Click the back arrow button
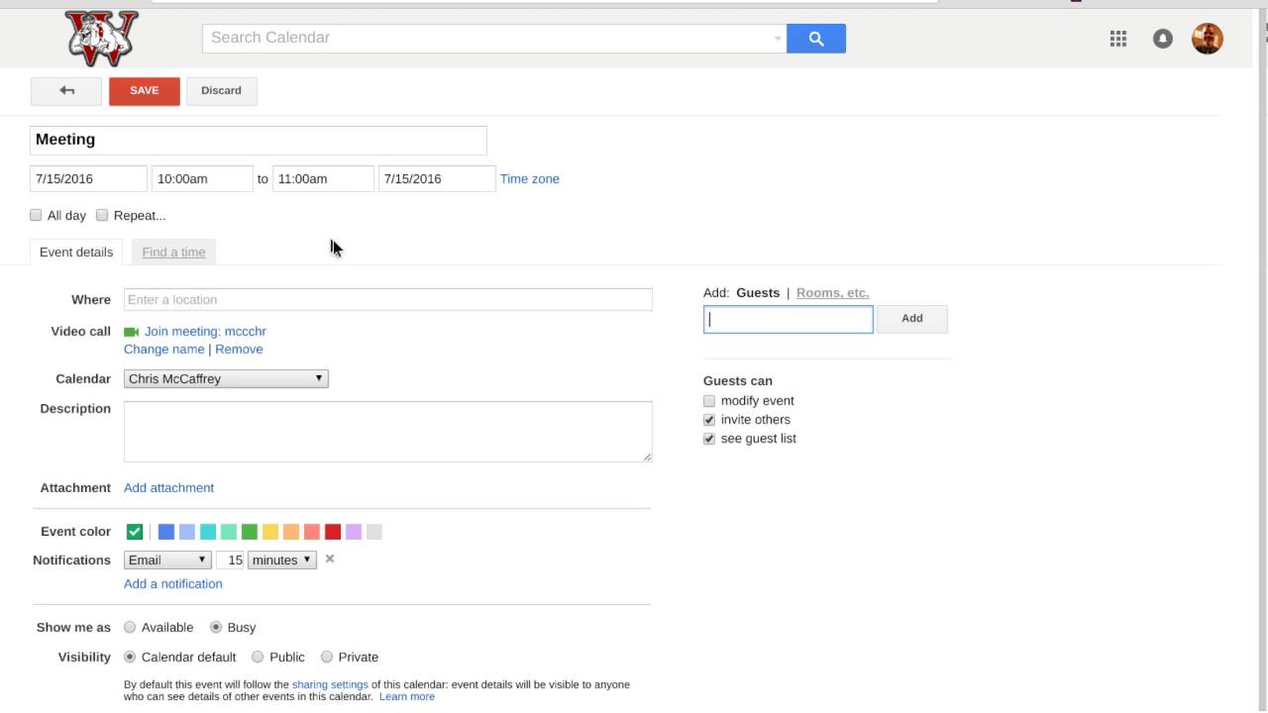This screenshot has width=1268, height=713. click(x=66, y=90)
